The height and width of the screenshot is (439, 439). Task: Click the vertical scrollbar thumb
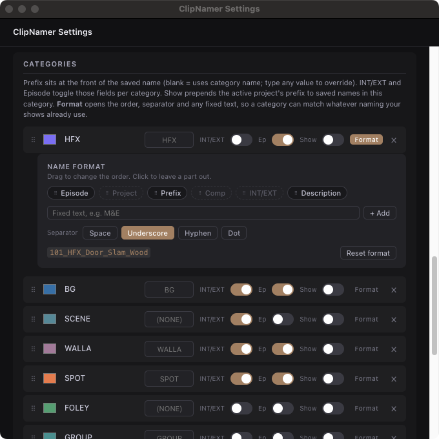(434, 306)
